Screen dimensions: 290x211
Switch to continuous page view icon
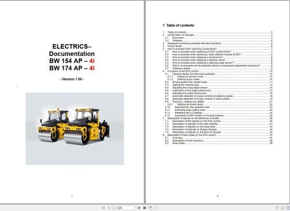pyautogui.click(x=282, y=208)
